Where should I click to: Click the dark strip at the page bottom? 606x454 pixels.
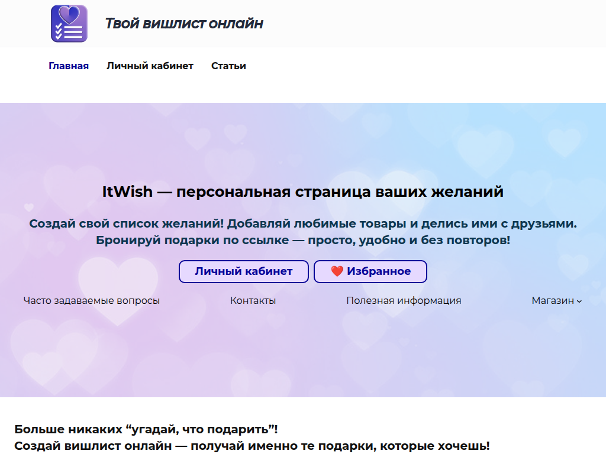point(303,452)
